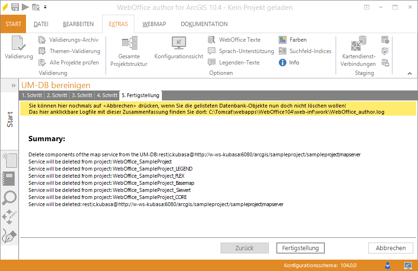Open the quick access toolbar customize dropdown

click(x=45, y=7)
